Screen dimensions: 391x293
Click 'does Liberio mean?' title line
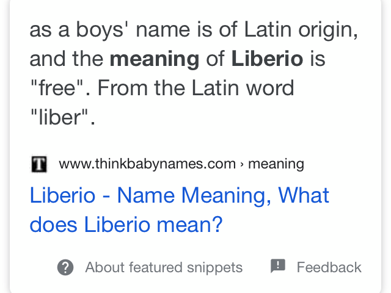tap(126, 225)
